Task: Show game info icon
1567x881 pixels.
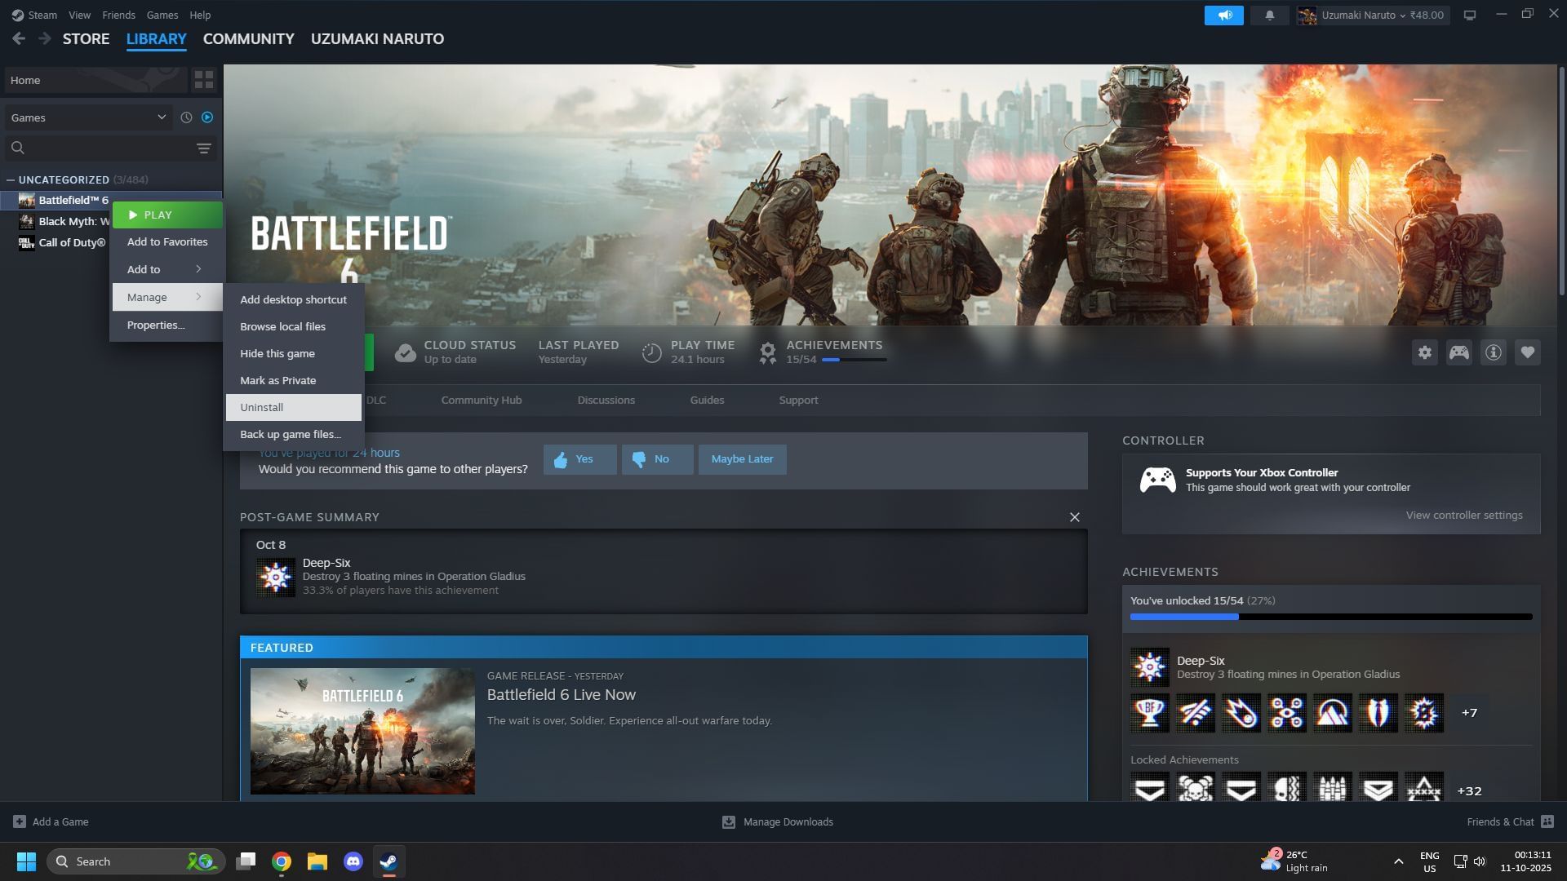Action: click(1493, 352)
